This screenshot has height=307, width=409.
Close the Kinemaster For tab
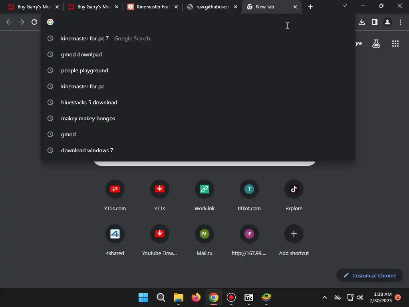(176, 7)
